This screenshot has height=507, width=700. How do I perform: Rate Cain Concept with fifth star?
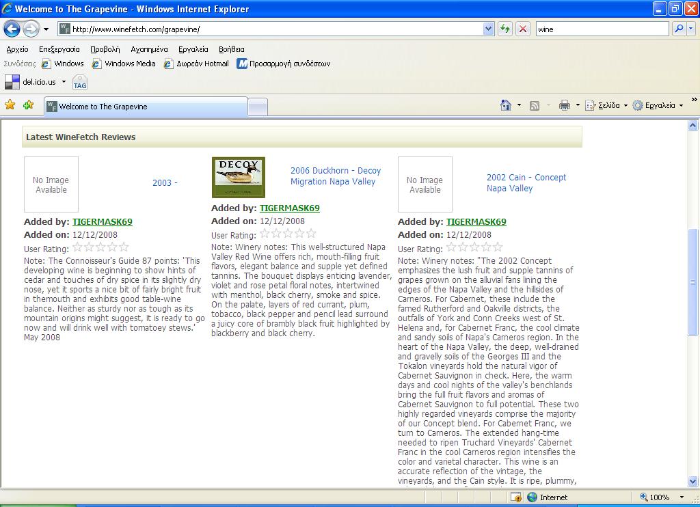pos(498,247)
